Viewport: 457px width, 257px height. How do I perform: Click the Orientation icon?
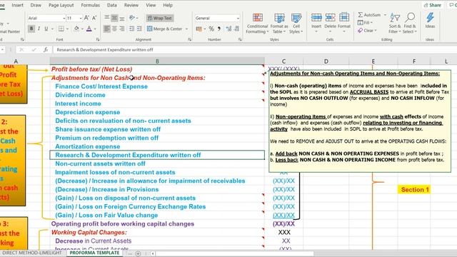click(x=132, y=18)
